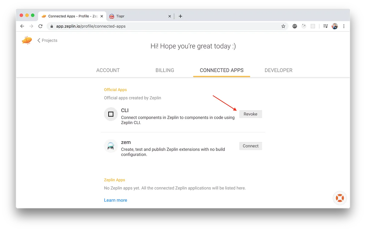Click the Official apps created by Zeplin text
366x231 pixels.
pyautogui.click(x=132, y=98)
